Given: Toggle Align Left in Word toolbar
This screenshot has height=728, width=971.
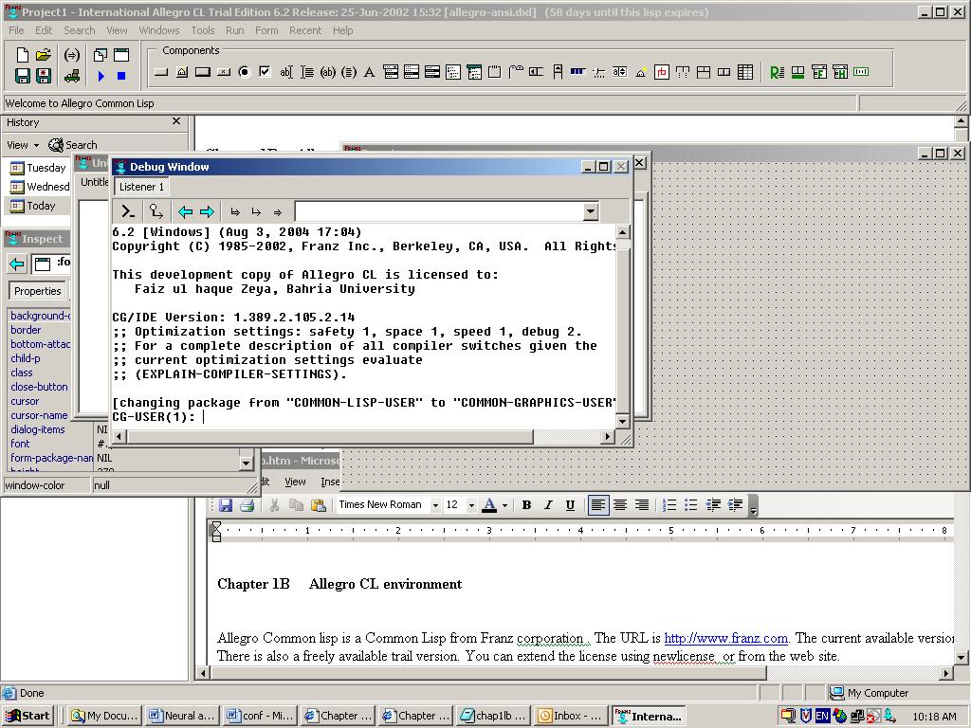Looking at the screenshot, I should coord(597,505).
